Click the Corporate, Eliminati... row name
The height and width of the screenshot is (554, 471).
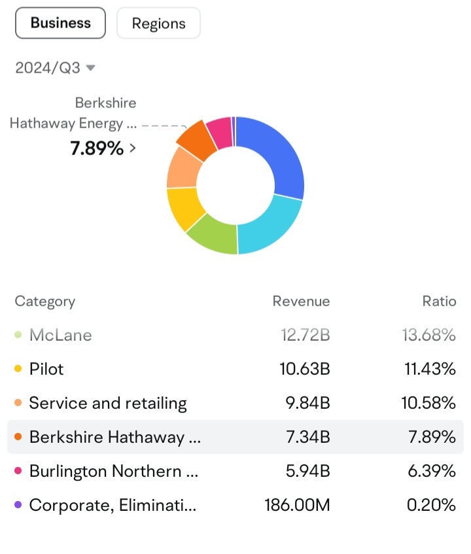(x=113, y=505)
